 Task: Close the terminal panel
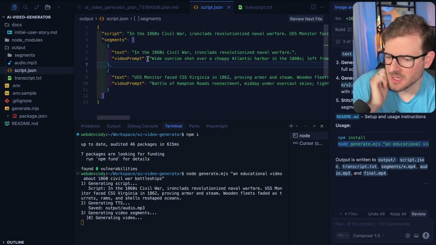(x=322, y=126)
